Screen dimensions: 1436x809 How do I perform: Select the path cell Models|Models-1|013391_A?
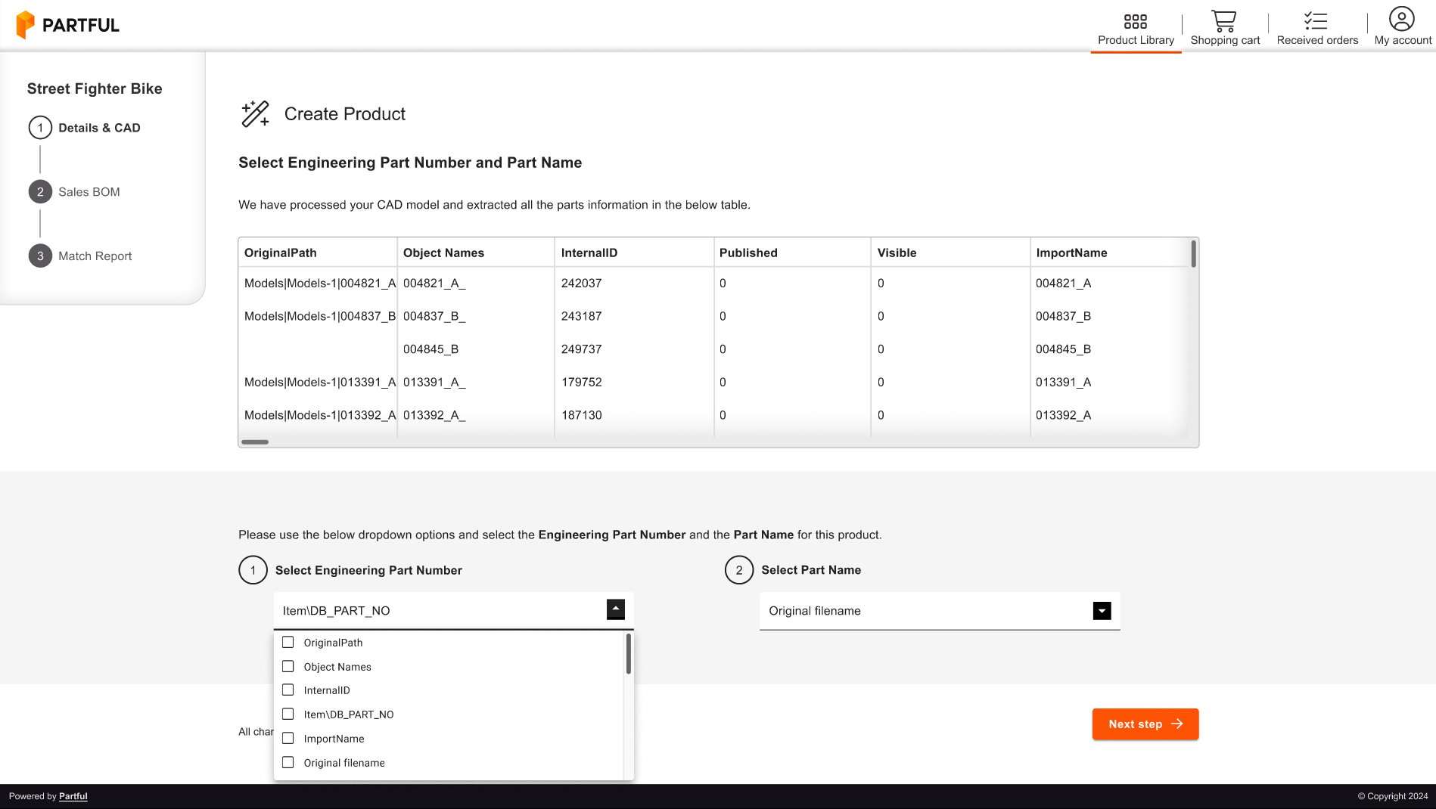pyautogui.click(x=318, y=383)
